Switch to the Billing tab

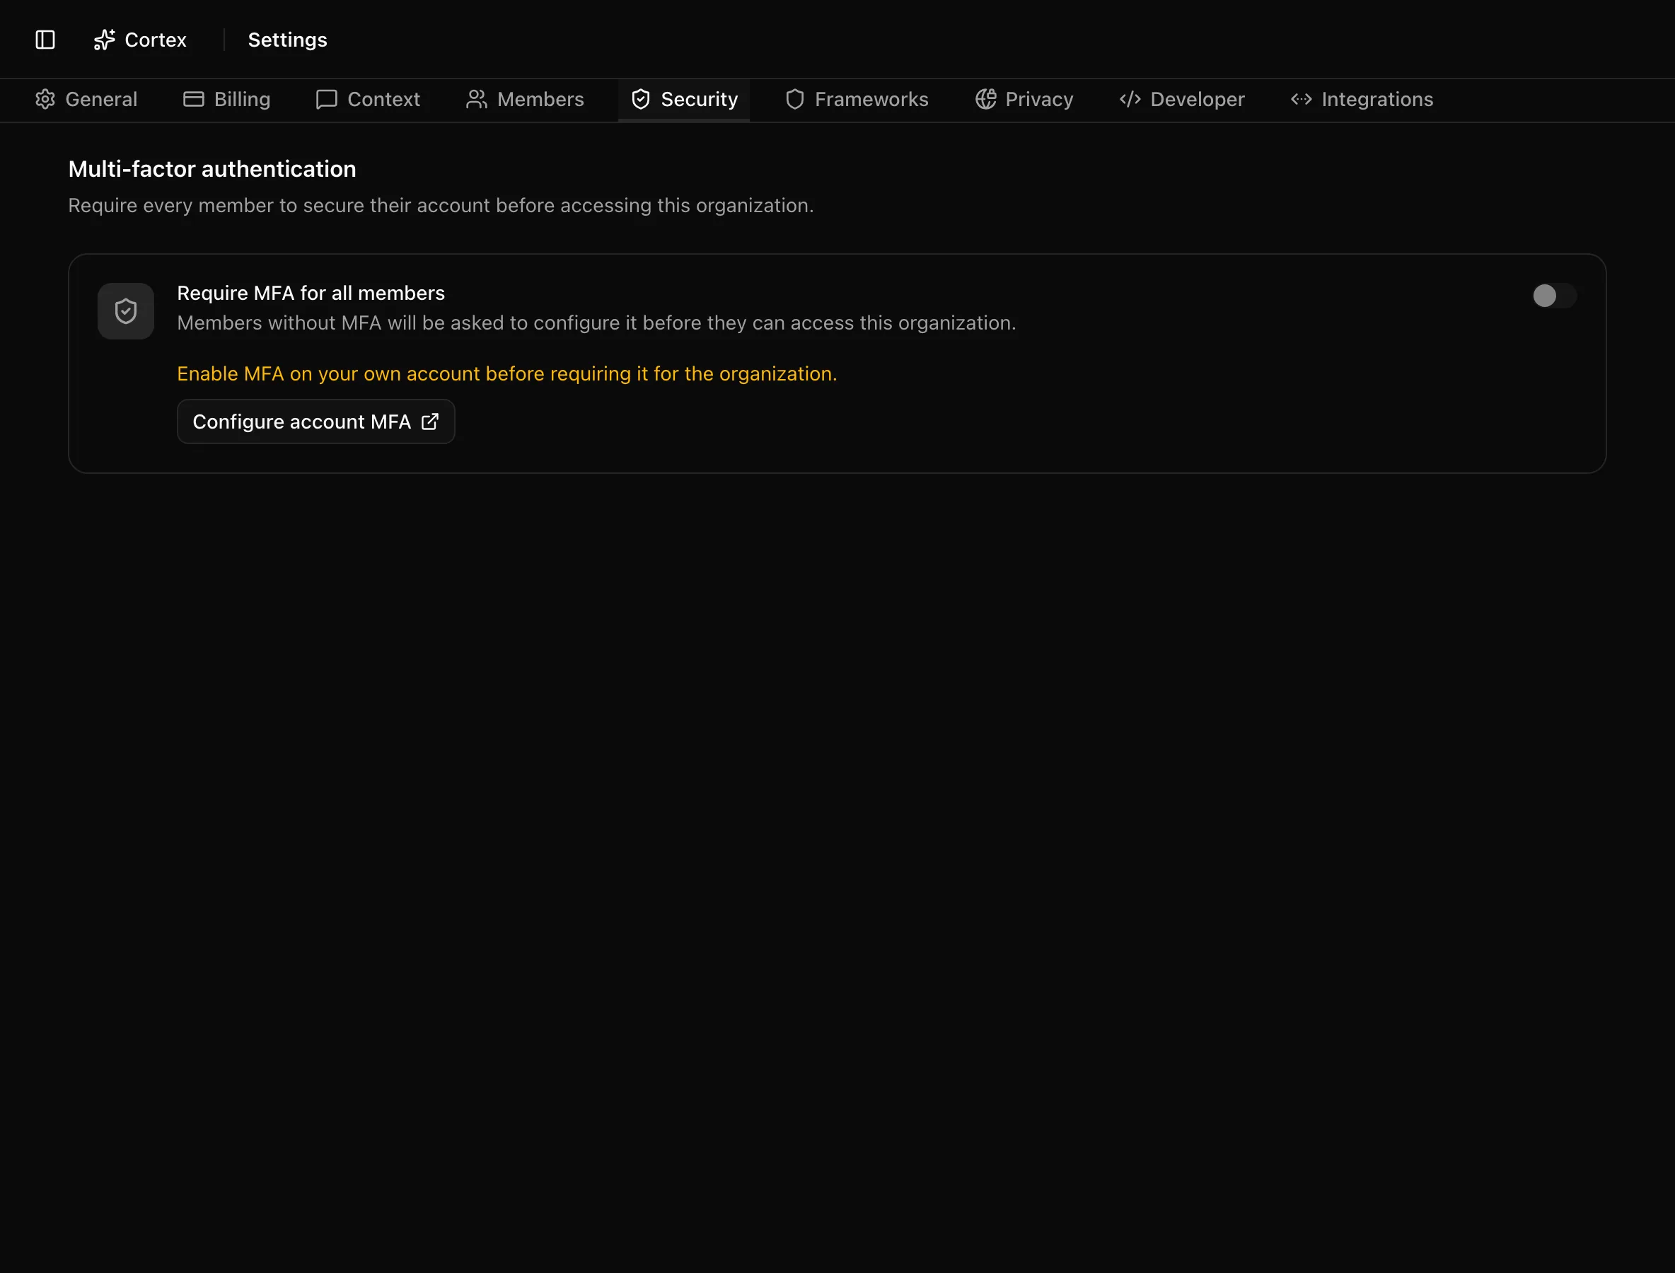point(227,99)
